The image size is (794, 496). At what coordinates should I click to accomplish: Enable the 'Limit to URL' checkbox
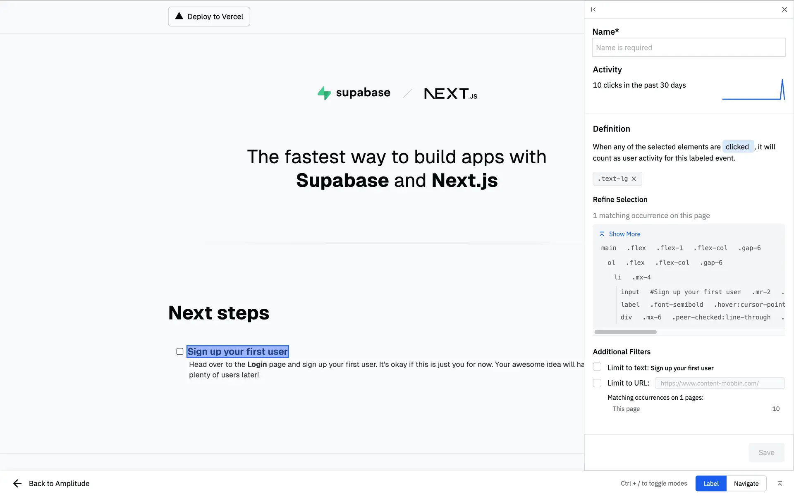tap(597, 383)
